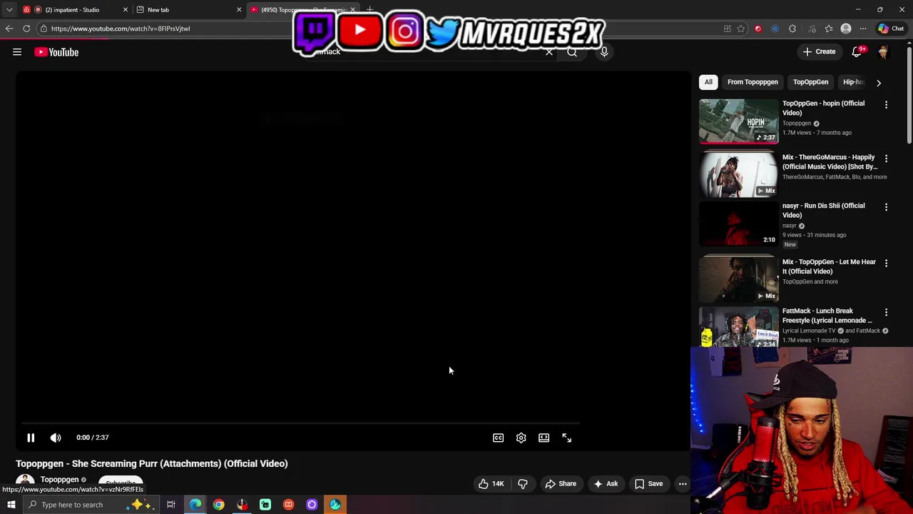This screenshot has height=514, width=913.
Task: Start voice search with the microphone icon
Action: pos(604,52)
